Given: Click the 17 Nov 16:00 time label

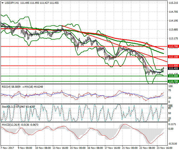Looking at the screenshot, I should [113, 148].
